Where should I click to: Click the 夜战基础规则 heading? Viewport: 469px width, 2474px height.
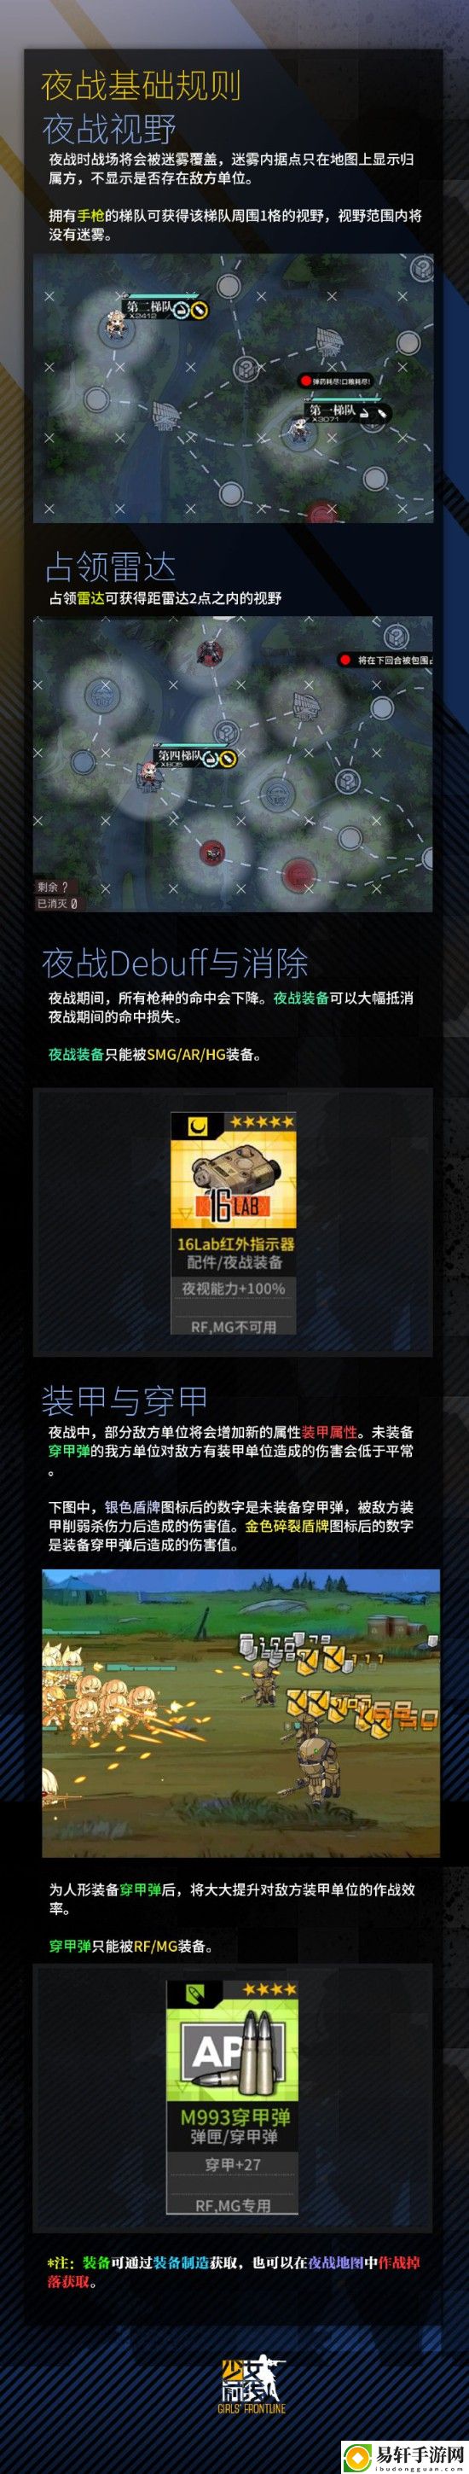140,85
